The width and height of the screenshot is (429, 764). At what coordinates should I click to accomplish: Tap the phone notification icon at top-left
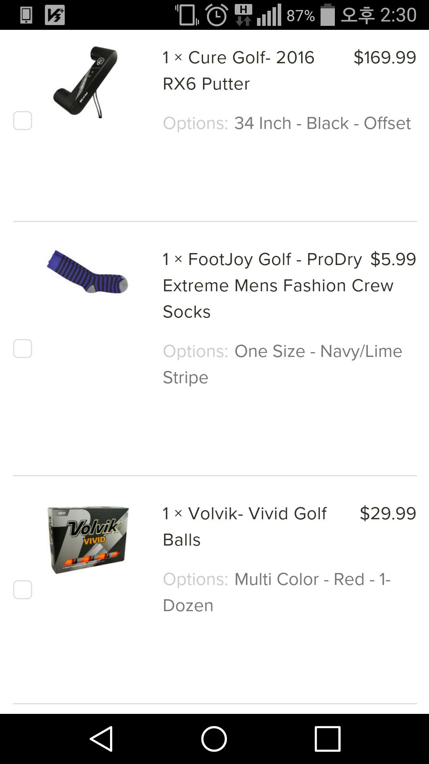point(26,15)
